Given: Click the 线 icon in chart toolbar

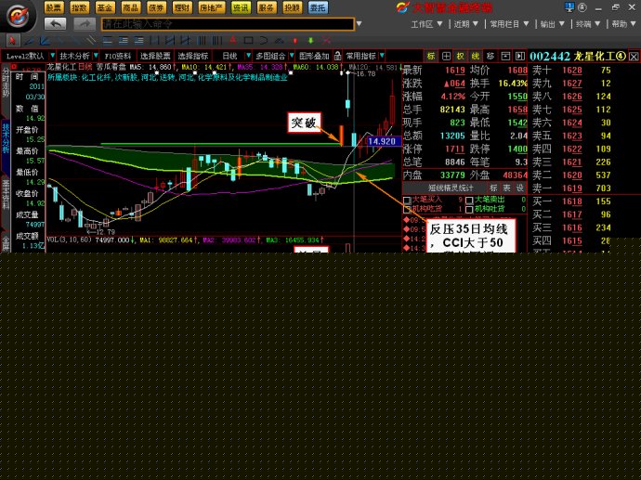Looking at the screenshot, I should (476, 56).
